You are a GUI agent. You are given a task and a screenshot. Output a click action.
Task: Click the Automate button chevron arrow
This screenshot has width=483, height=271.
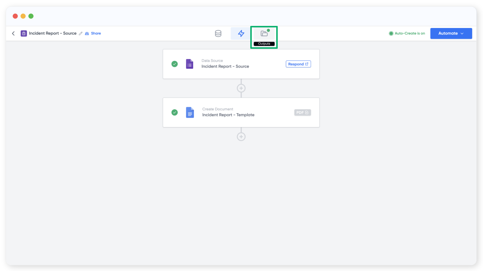tap(462, 33)
